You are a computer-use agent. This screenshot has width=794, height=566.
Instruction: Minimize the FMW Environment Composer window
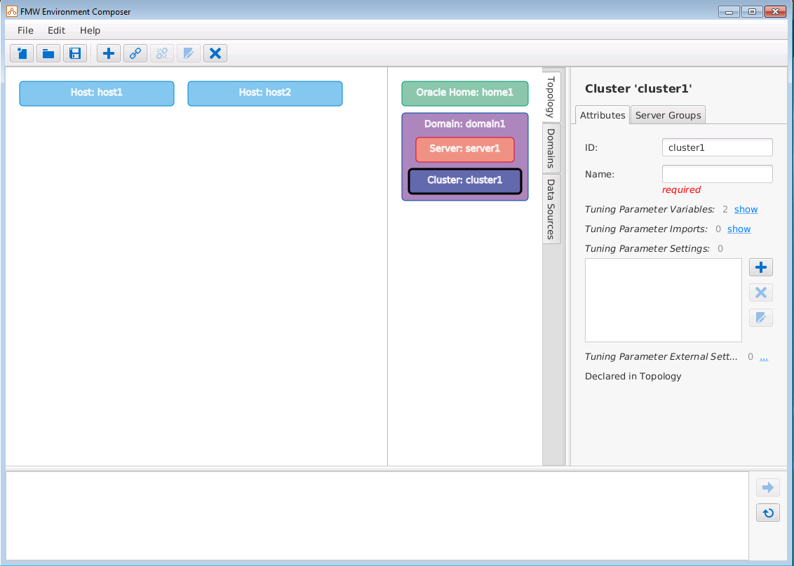(729, 12)
